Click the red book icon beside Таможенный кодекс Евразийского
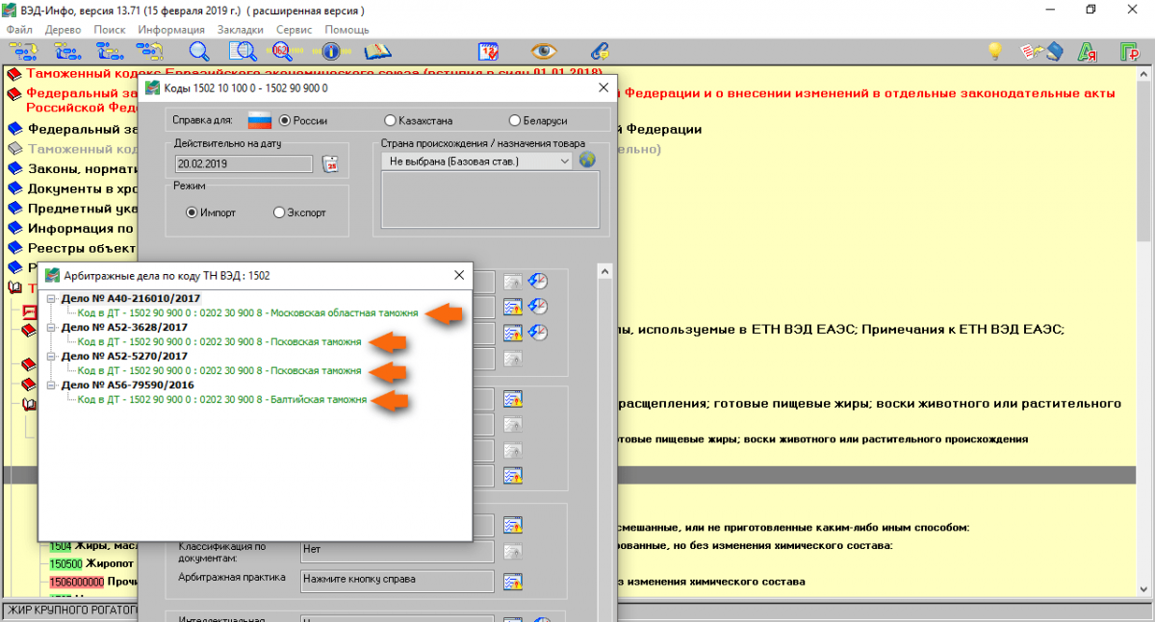Screen dimensions: 1155x622 pyautogui.click(x=14, y=74)
